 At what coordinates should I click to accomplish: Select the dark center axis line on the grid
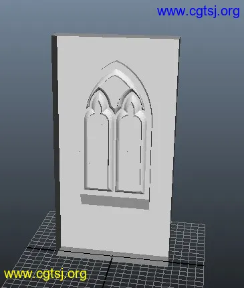click(108, 273)
